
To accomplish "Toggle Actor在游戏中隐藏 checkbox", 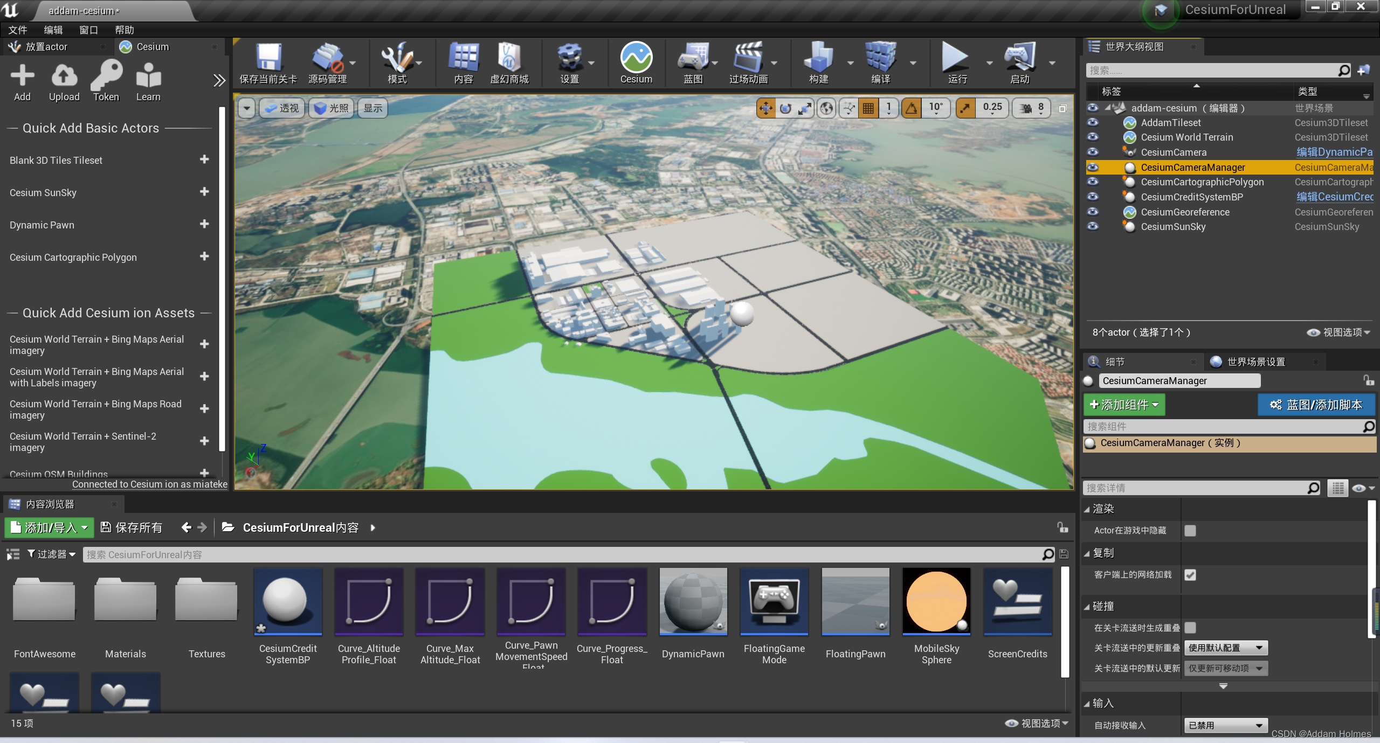I will (1190, 531).
